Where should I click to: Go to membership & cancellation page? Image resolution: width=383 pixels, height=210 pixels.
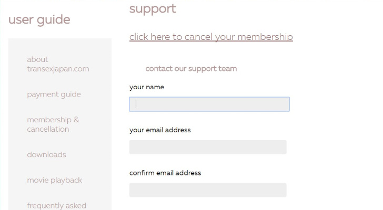pos(53,124)
